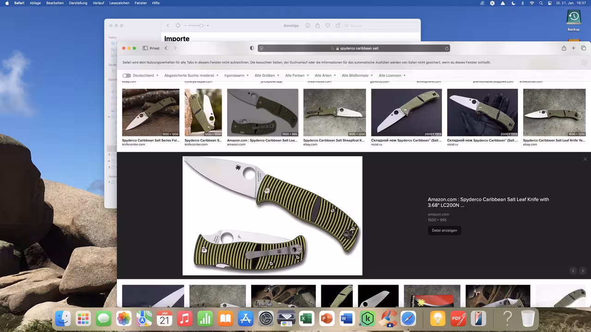Screen dimensions: 591x332
Task: Open the Safari sidebar toggle icon
Action: tap(145, 48)
